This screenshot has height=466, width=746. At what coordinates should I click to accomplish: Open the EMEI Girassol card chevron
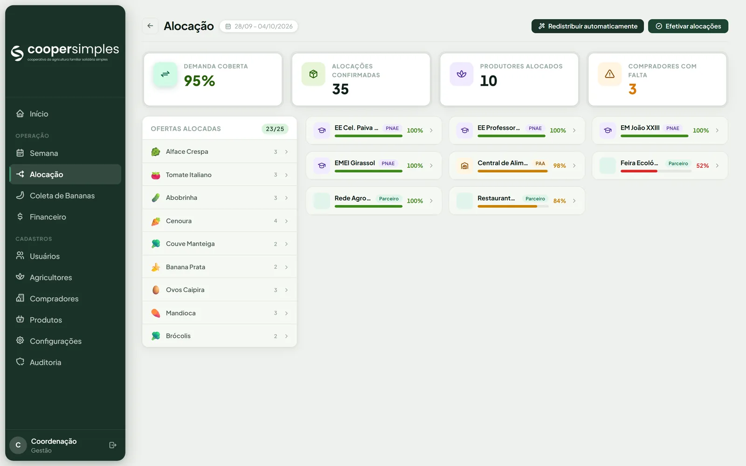431,166
